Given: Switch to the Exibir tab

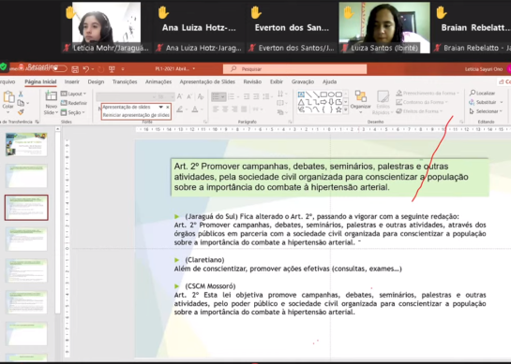Looking at the screenshot, I should pyautogui.click(x=277, y=81).
